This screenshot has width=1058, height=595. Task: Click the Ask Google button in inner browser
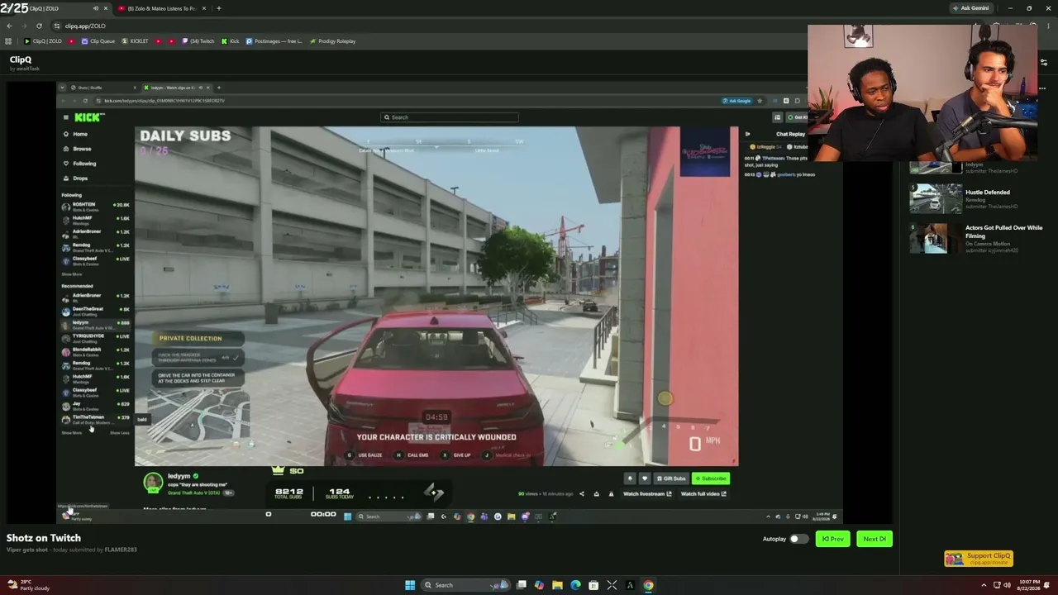tap(737, 101)
